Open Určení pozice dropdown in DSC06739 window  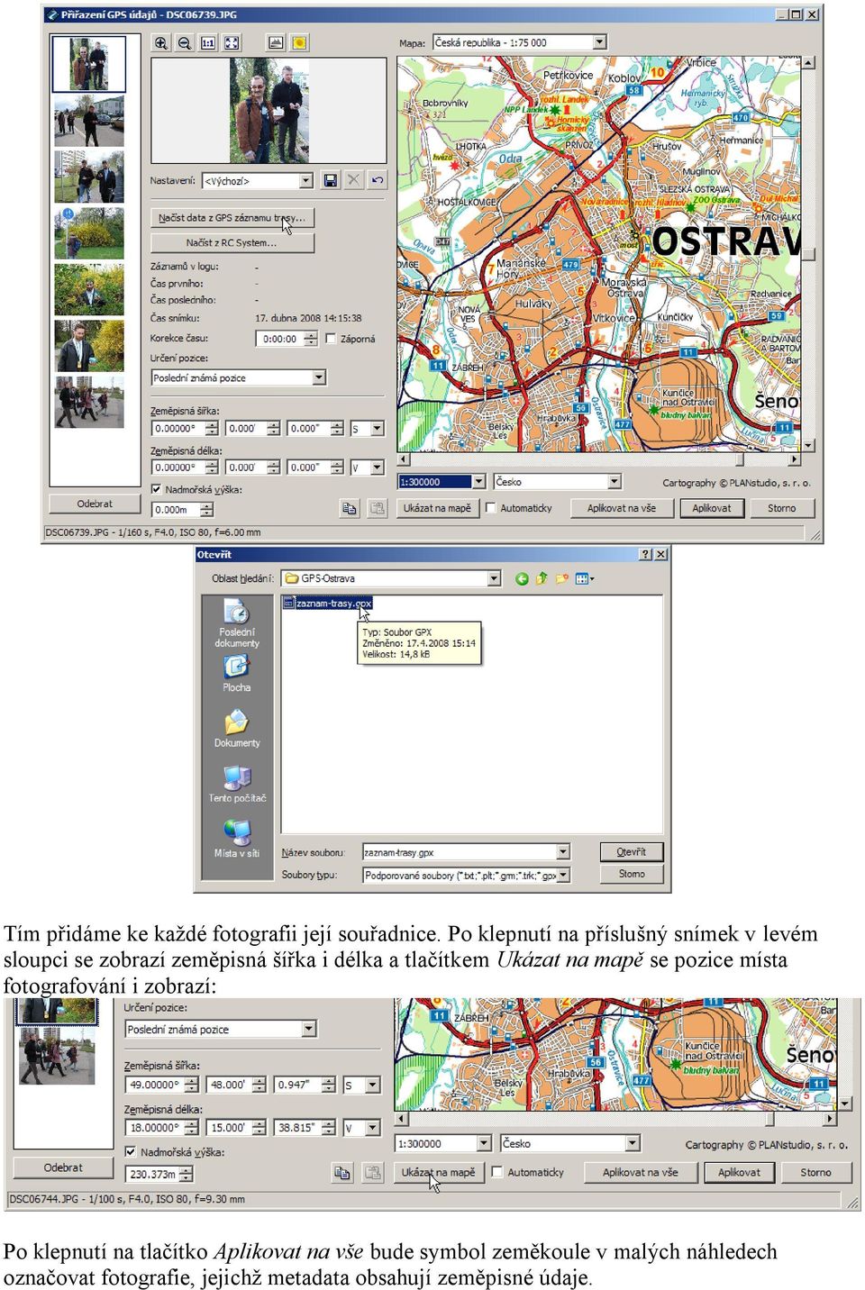(x=319, y=378)
